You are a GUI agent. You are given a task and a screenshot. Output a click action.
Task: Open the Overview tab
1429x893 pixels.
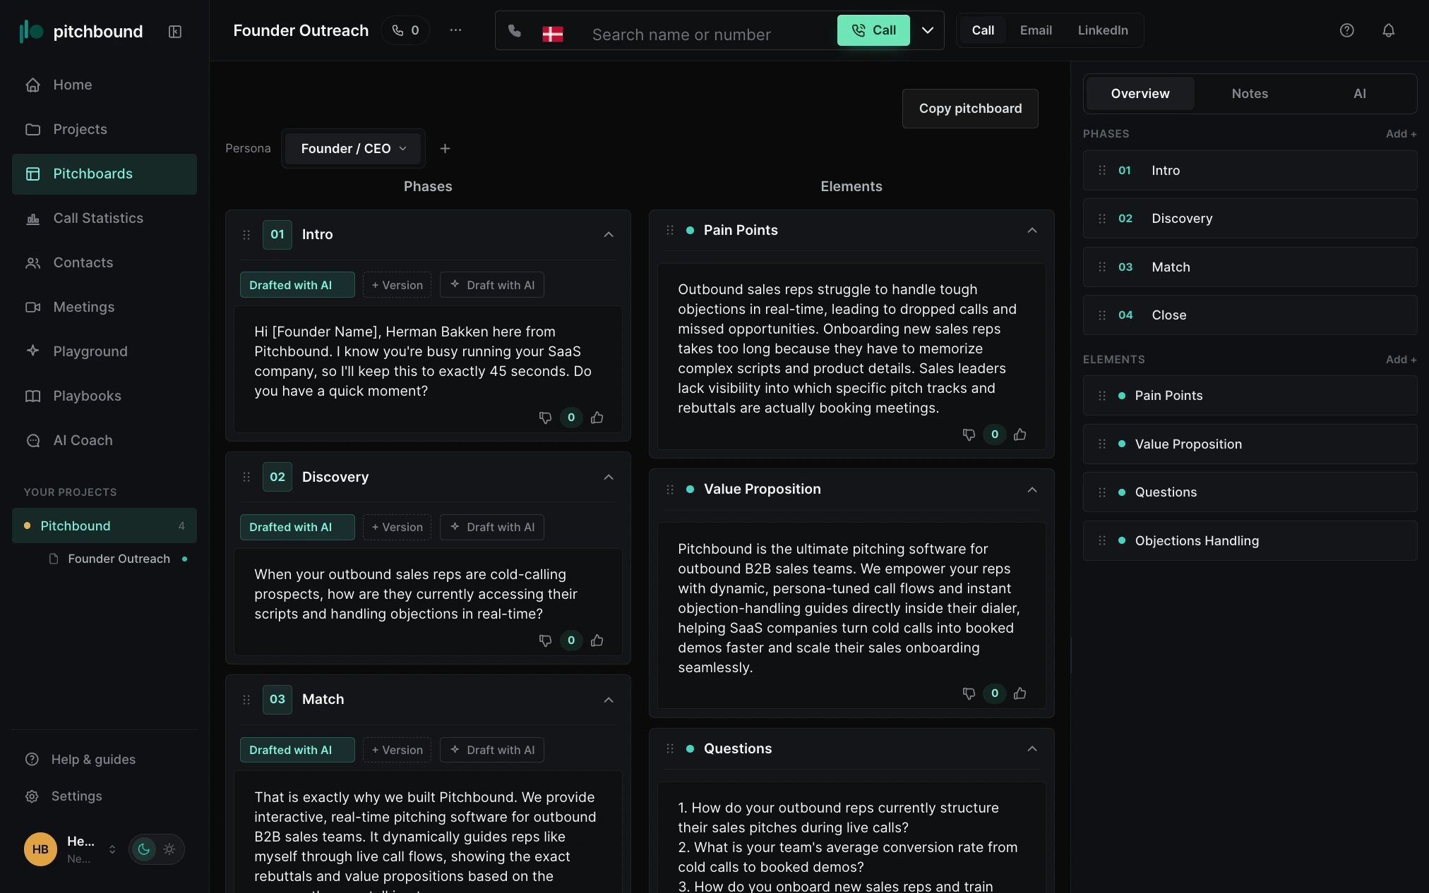tap(1140, 94)
